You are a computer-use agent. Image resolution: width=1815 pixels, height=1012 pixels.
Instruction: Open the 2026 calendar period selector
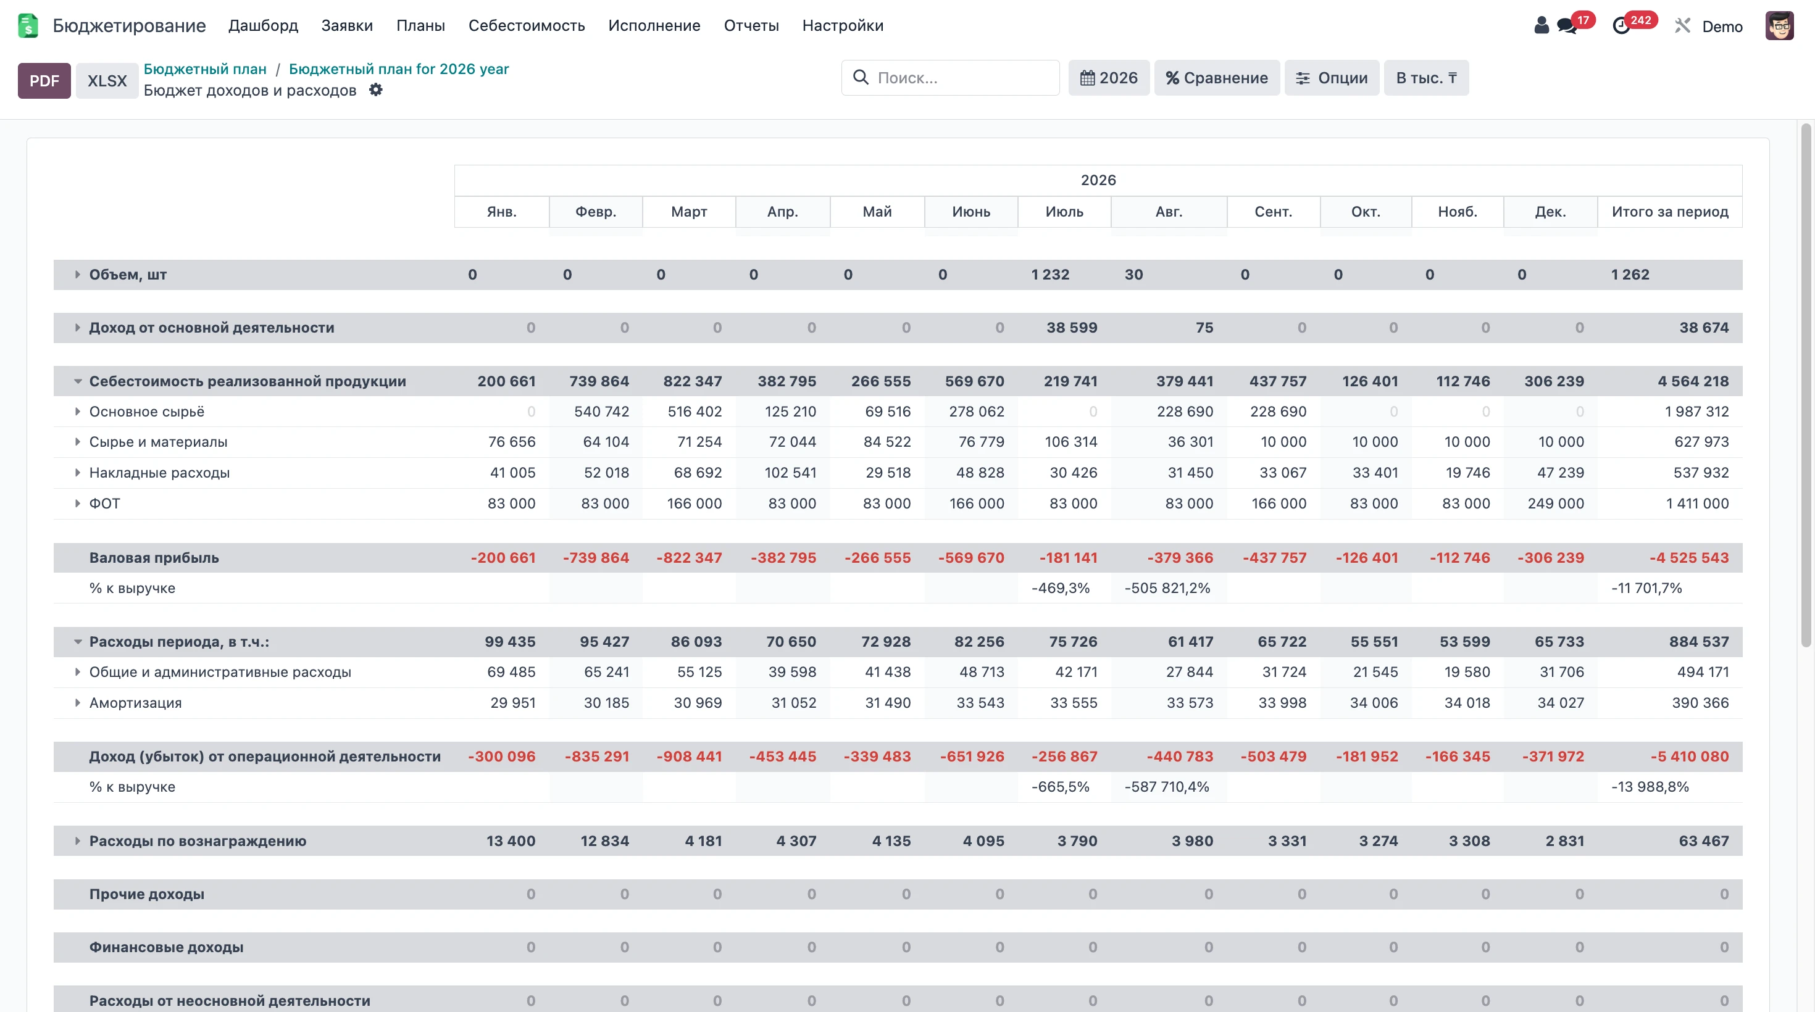[x=1109, y=78]
